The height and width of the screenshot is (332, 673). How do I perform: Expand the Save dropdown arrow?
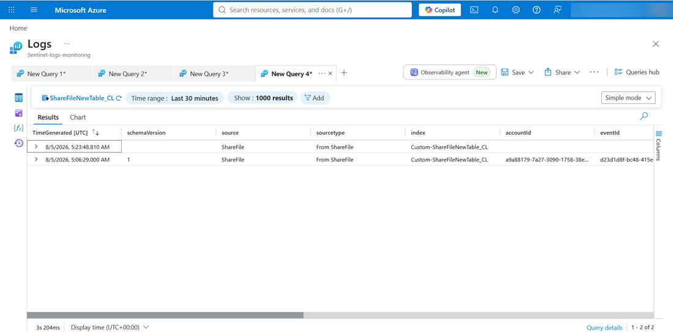pos(531,73)
